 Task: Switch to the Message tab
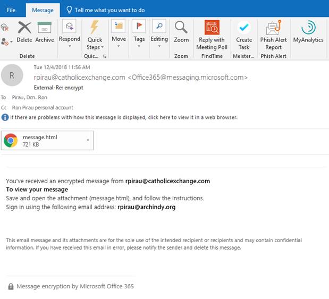click(43, 10)
